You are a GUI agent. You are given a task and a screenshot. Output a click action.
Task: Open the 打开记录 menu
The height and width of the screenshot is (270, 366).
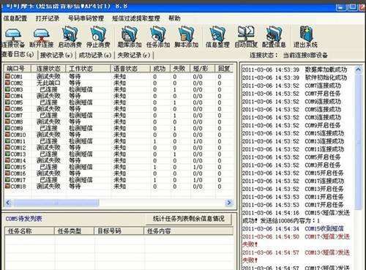pyautogui.click(x=48, y=18)
